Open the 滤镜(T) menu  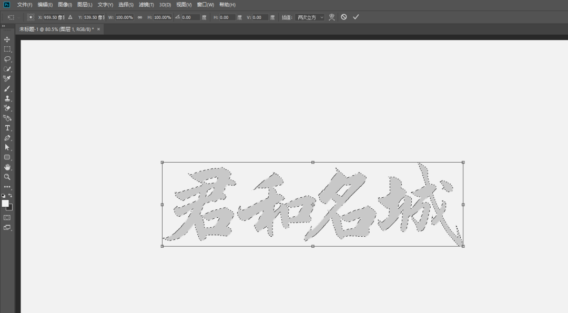coord(146,5)
